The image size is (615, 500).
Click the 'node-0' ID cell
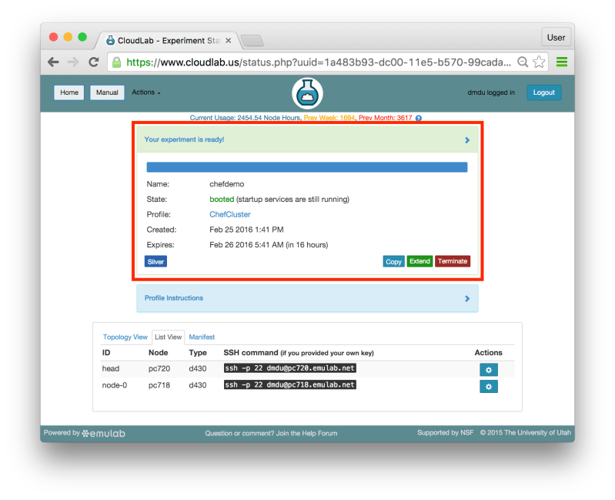(x=115, y=385)
